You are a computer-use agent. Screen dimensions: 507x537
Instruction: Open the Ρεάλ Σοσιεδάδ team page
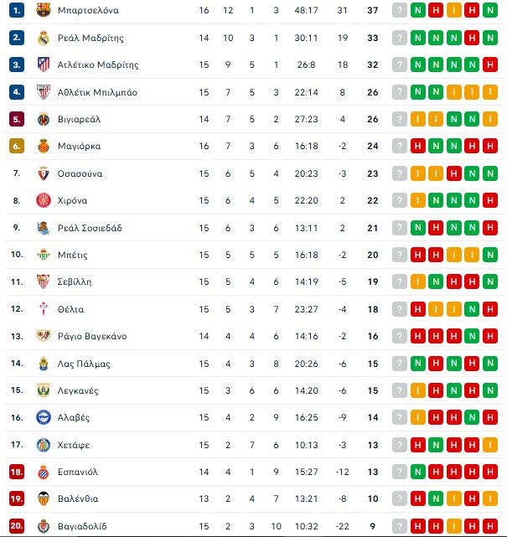(x=90, y=228)
